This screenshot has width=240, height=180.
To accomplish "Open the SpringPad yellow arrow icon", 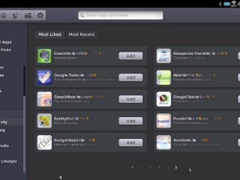I will click(x=44, y=121).
